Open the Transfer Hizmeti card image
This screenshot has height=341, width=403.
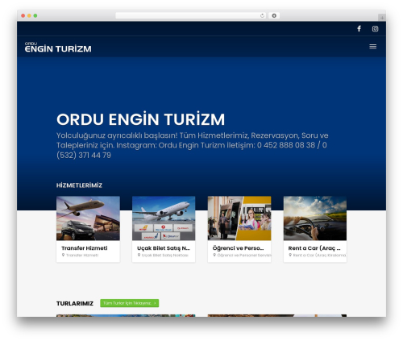(88, 218)
